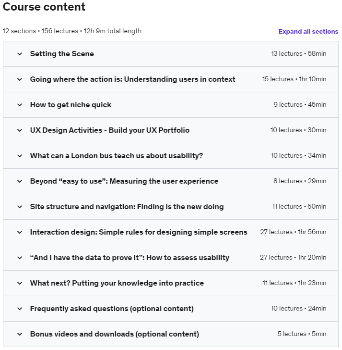
Task: Open Bonus videos and downloads section
Action: point(114,334)
